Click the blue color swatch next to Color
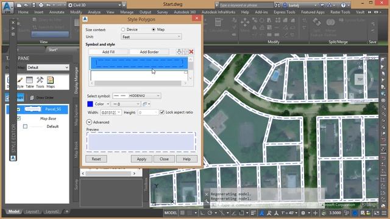 [90, 104]
